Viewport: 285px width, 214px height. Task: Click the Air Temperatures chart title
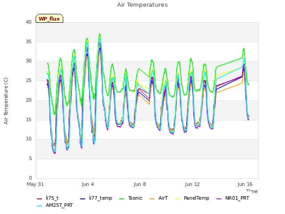[142, 5]
